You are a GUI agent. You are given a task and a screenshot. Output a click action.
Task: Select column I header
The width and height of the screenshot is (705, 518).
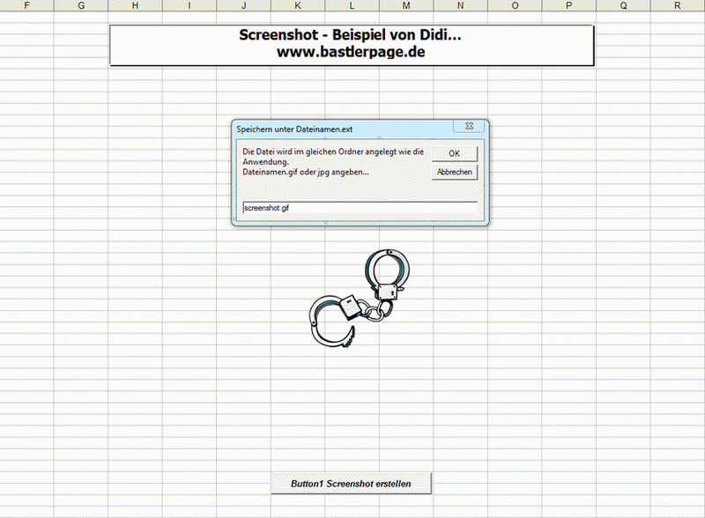189,5
